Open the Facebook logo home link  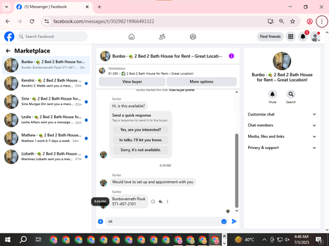[x=9, y=37]
